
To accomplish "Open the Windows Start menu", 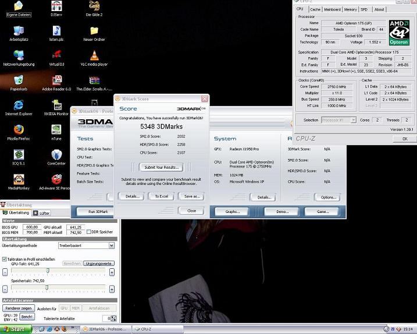I will [x=16, y=329].
